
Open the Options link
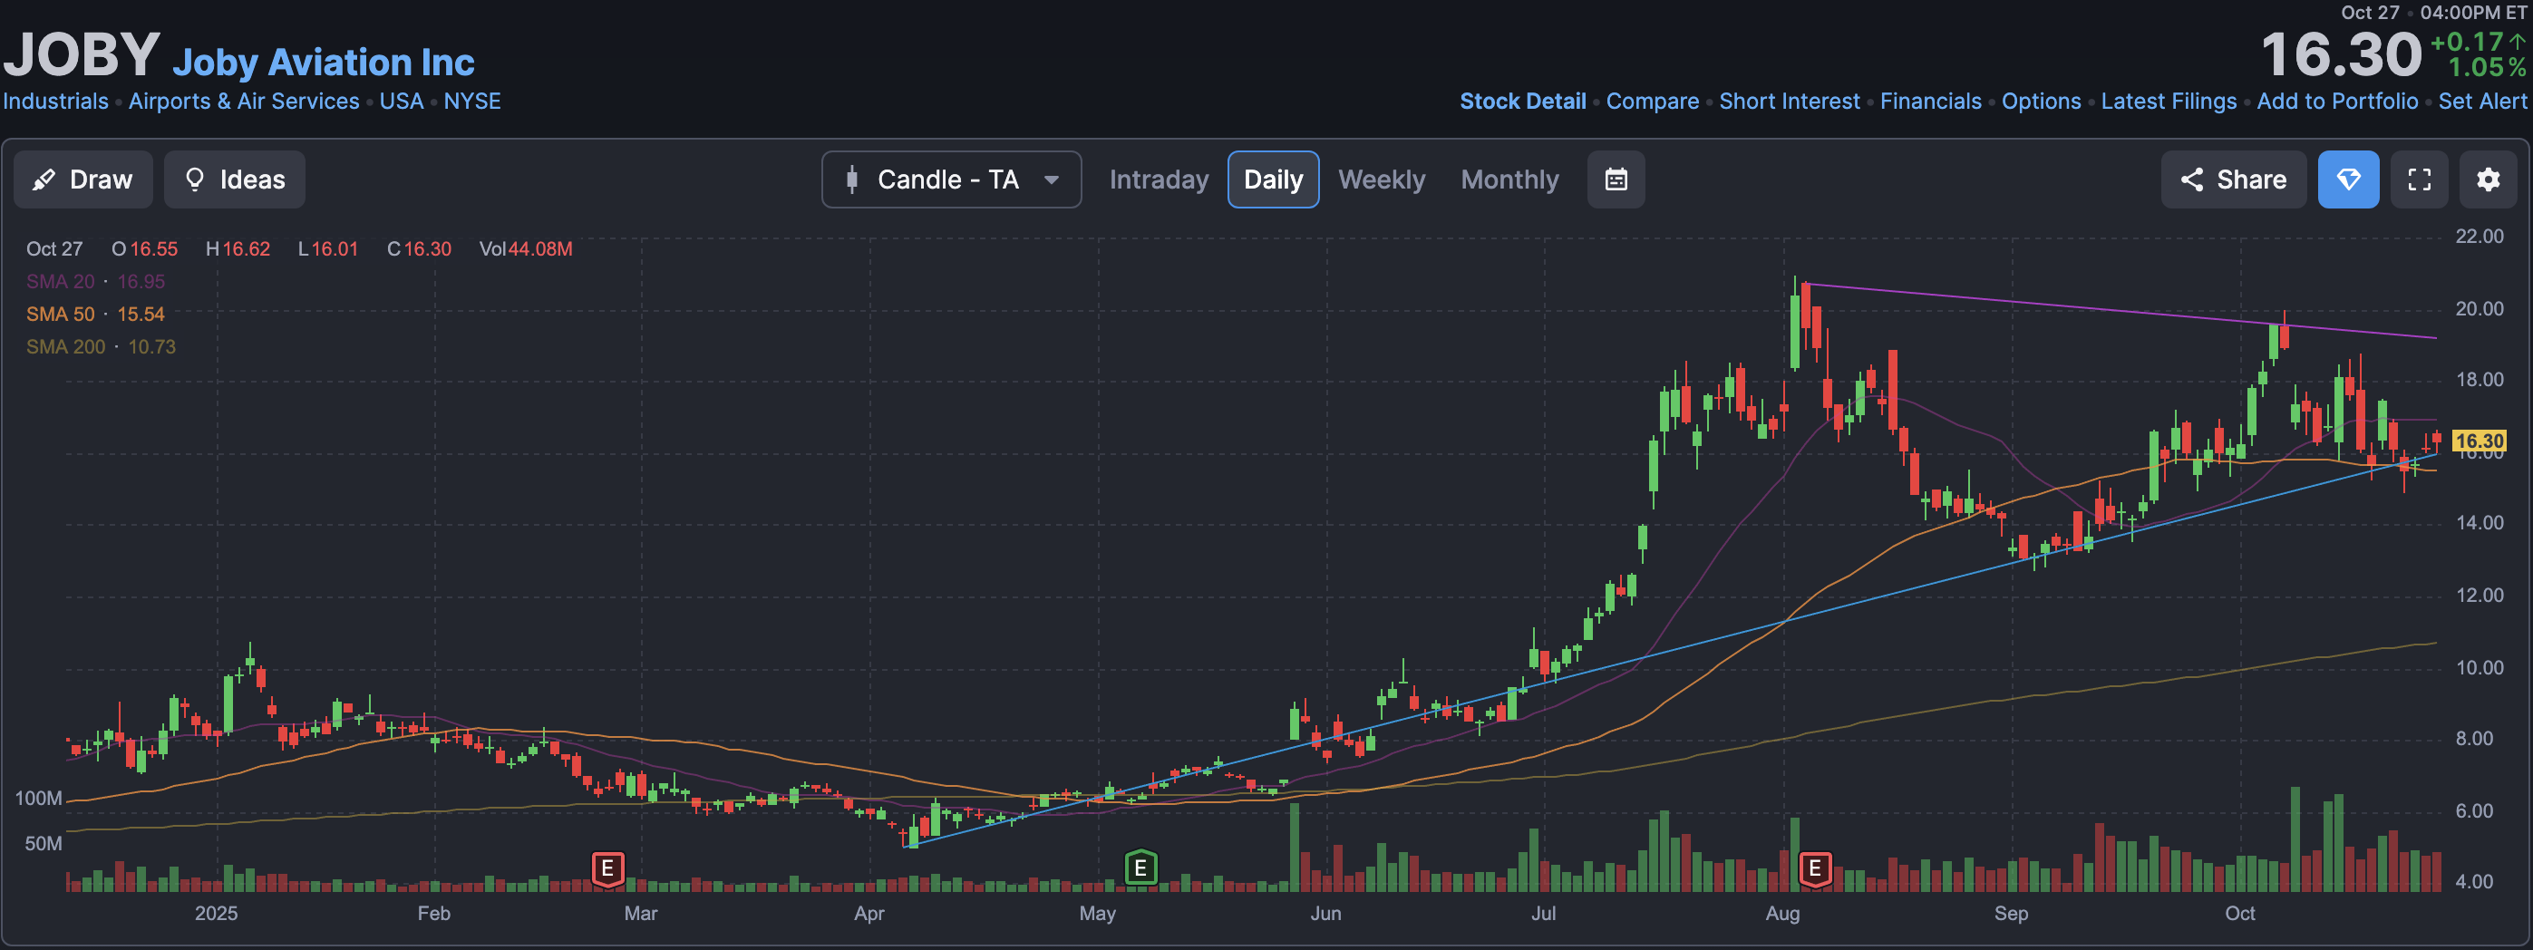(2041, 102)
